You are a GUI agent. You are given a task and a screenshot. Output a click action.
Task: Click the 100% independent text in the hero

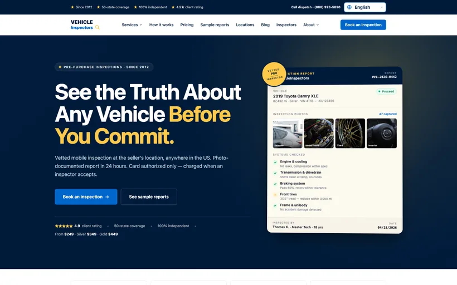[x=173, y=226]
